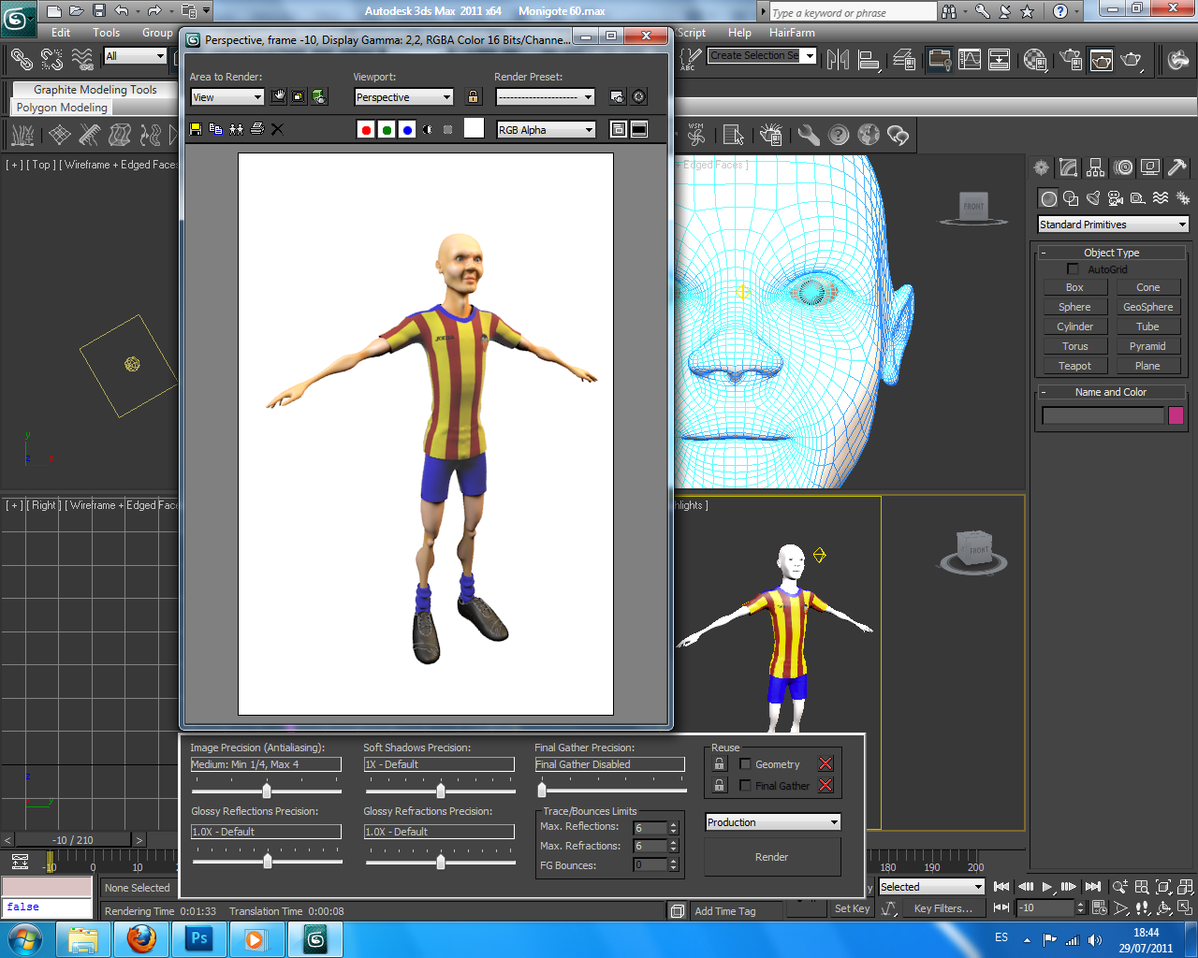Click the Align tool icon

point(869,60)
